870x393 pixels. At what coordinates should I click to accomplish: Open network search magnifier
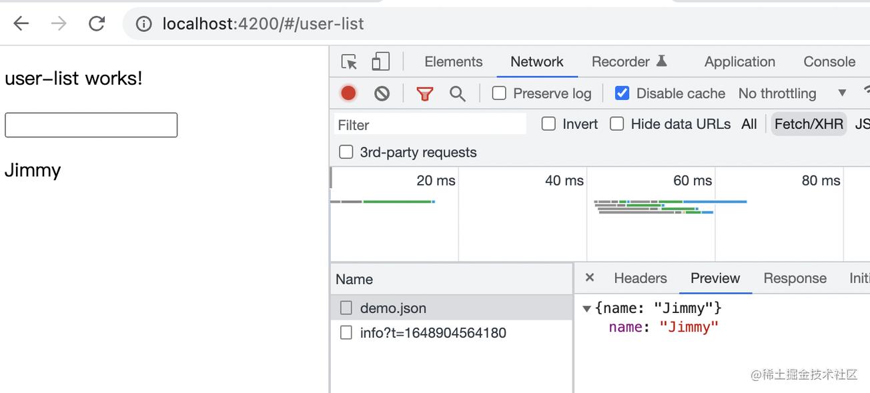click(457, 93)
